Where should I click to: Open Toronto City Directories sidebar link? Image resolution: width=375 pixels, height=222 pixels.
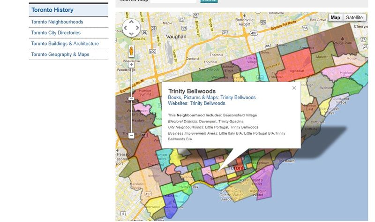point(56,32)
